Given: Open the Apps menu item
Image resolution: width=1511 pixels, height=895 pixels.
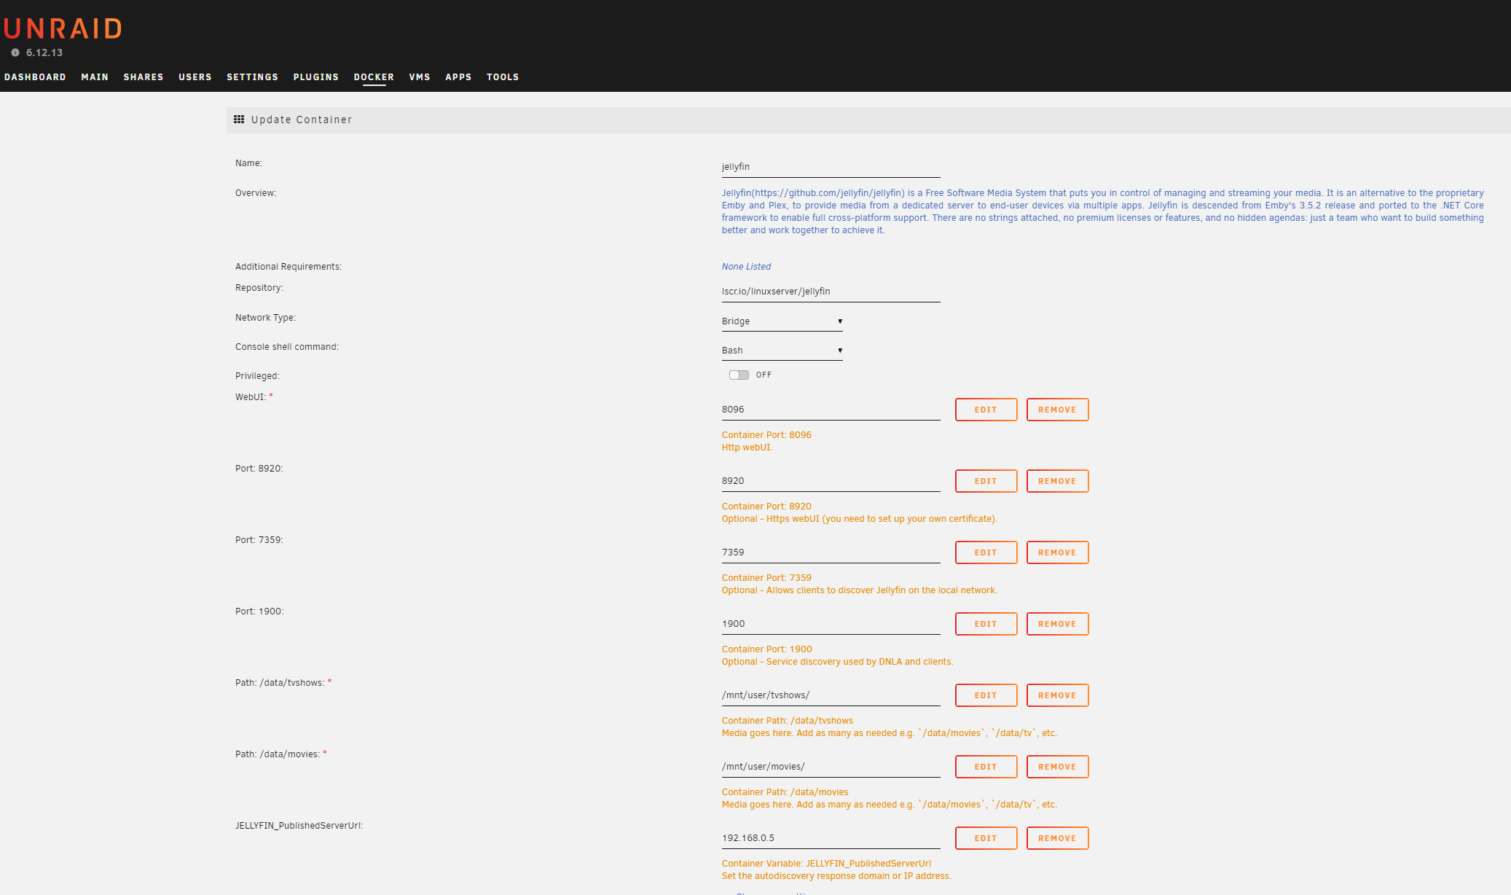Looking at the screenshot, I should (x=458, y=77).
